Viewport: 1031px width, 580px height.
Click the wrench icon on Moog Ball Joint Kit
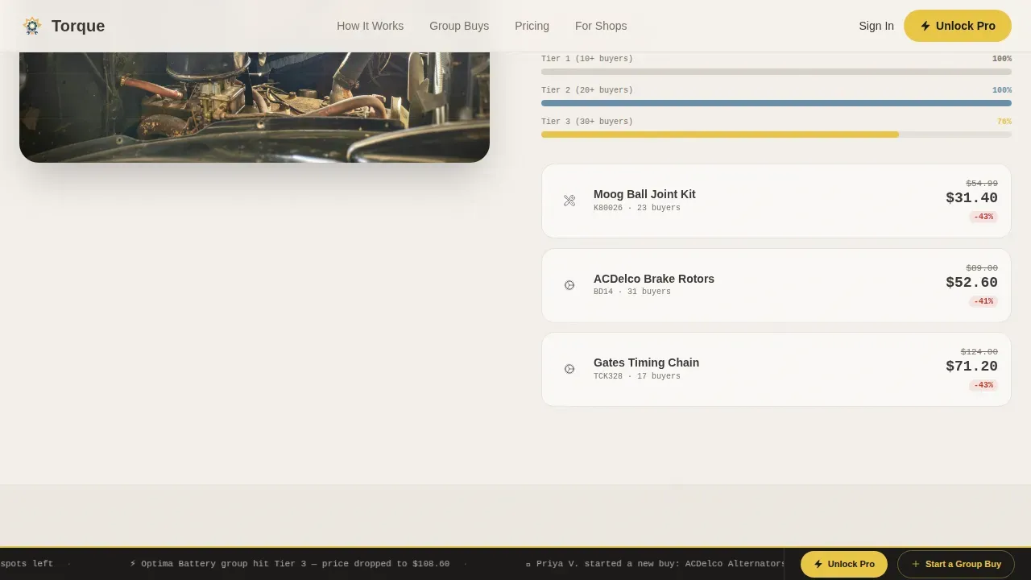point(569,201)
